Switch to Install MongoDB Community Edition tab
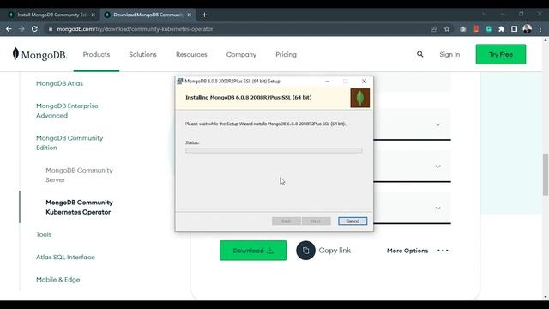Image resolution: width=549 pixels, height=309 pixels. (x=51, y=15)
